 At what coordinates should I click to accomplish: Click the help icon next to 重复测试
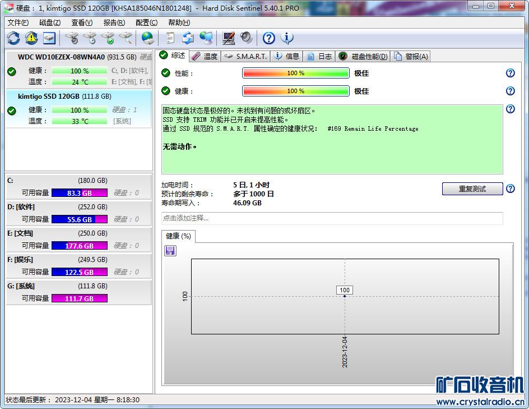coord(510,189)
